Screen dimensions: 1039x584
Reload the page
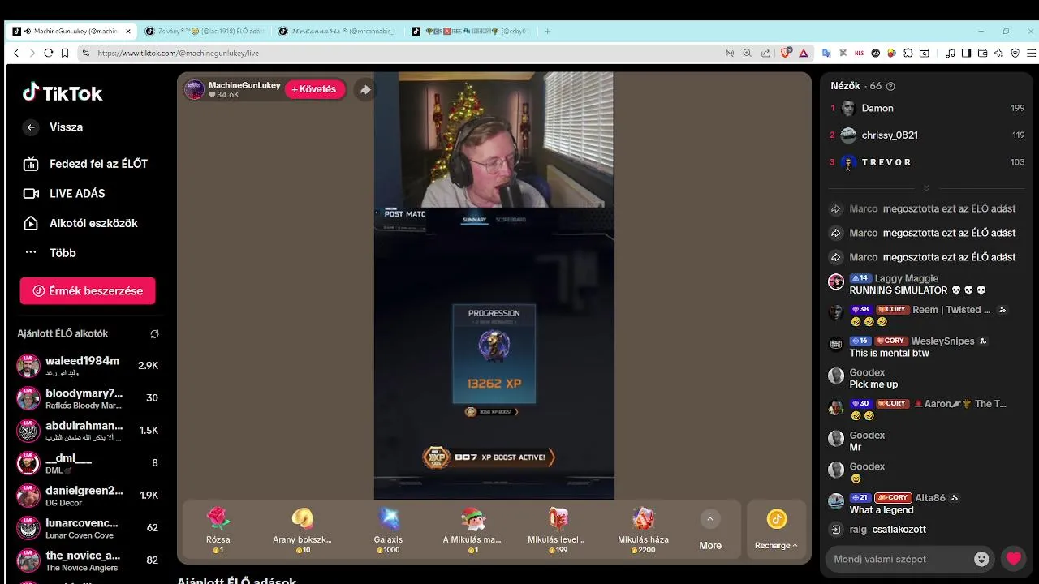(48, 53)
